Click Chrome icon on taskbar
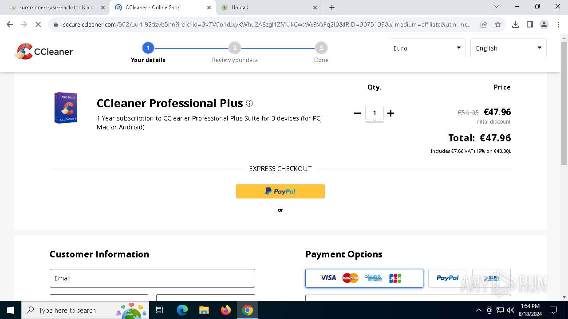Image resolution: width=568 pixels, height=319 pixels. pyautogui.click(x=248, y=310)
